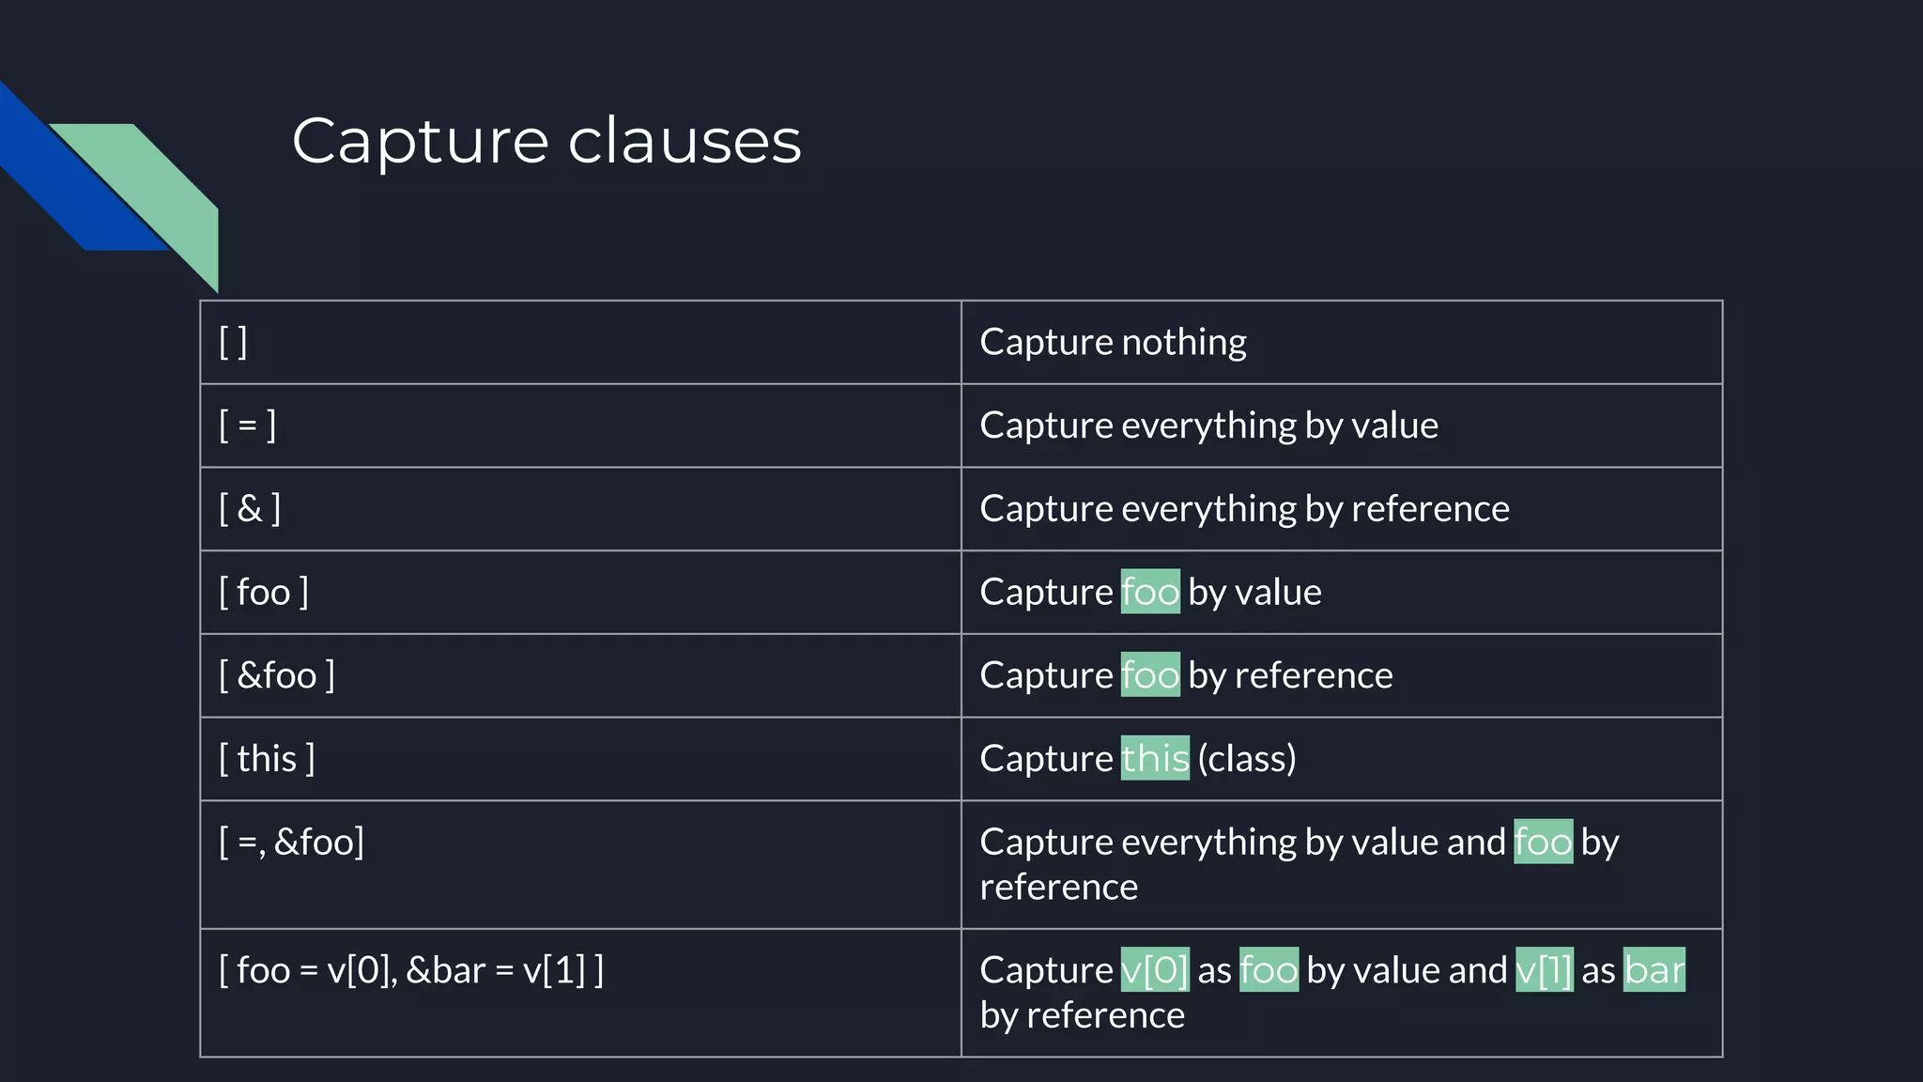Screen dimensions: 1923x1082
Task: Click the "Capture everything by value" text
Action: tap(1208, 425)
